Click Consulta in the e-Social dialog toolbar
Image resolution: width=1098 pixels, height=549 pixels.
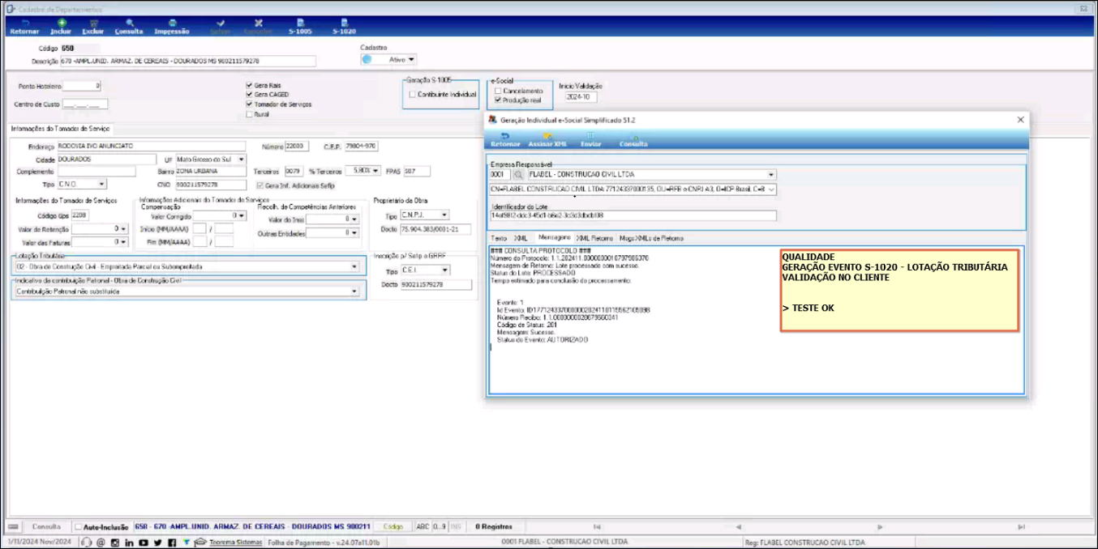point(633,139)
